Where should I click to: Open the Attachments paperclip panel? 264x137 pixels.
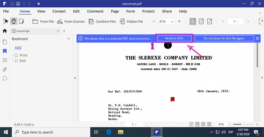click(5, 69)
